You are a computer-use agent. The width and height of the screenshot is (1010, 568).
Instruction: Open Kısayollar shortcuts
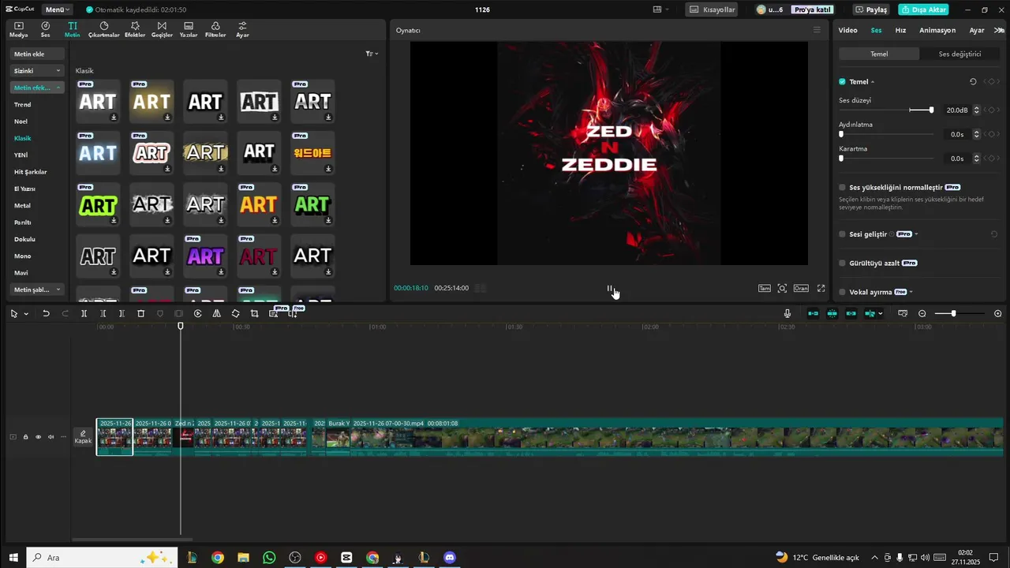[713, 9]
